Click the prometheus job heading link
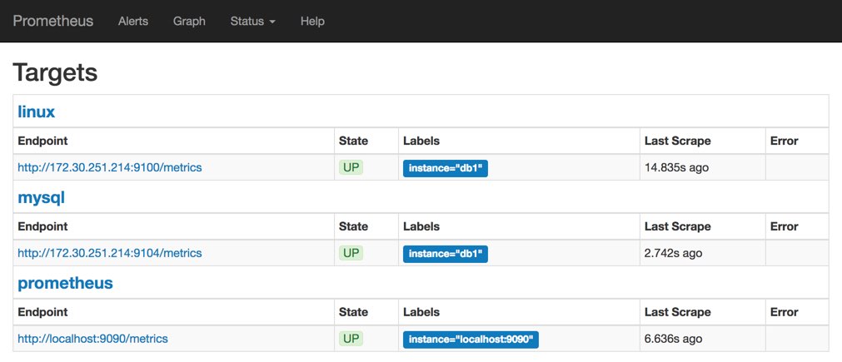 tap(65, 283)
